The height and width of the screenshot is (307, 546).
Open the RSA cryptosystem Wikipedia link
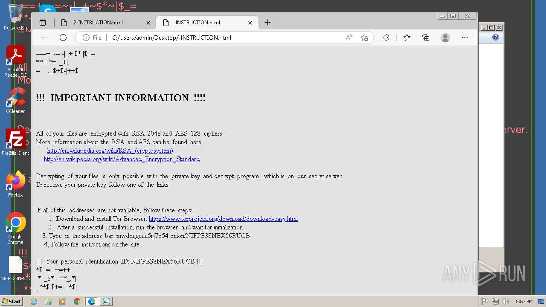tap(110, 151)
